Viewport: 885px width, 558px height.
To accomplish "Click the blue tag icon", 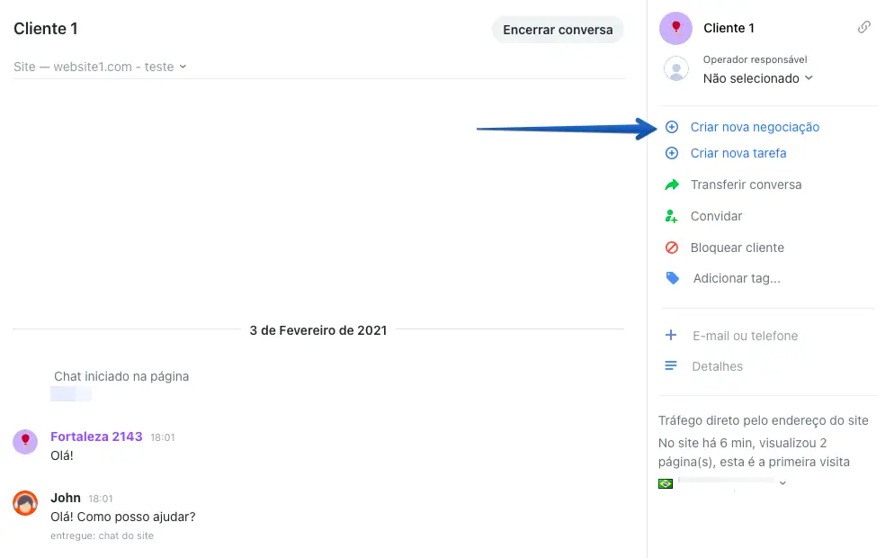I will (x=672, y=279).
